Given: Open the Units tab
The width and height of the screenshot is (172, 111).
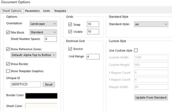Looking at the screenshot, I should tap(47, 11).
